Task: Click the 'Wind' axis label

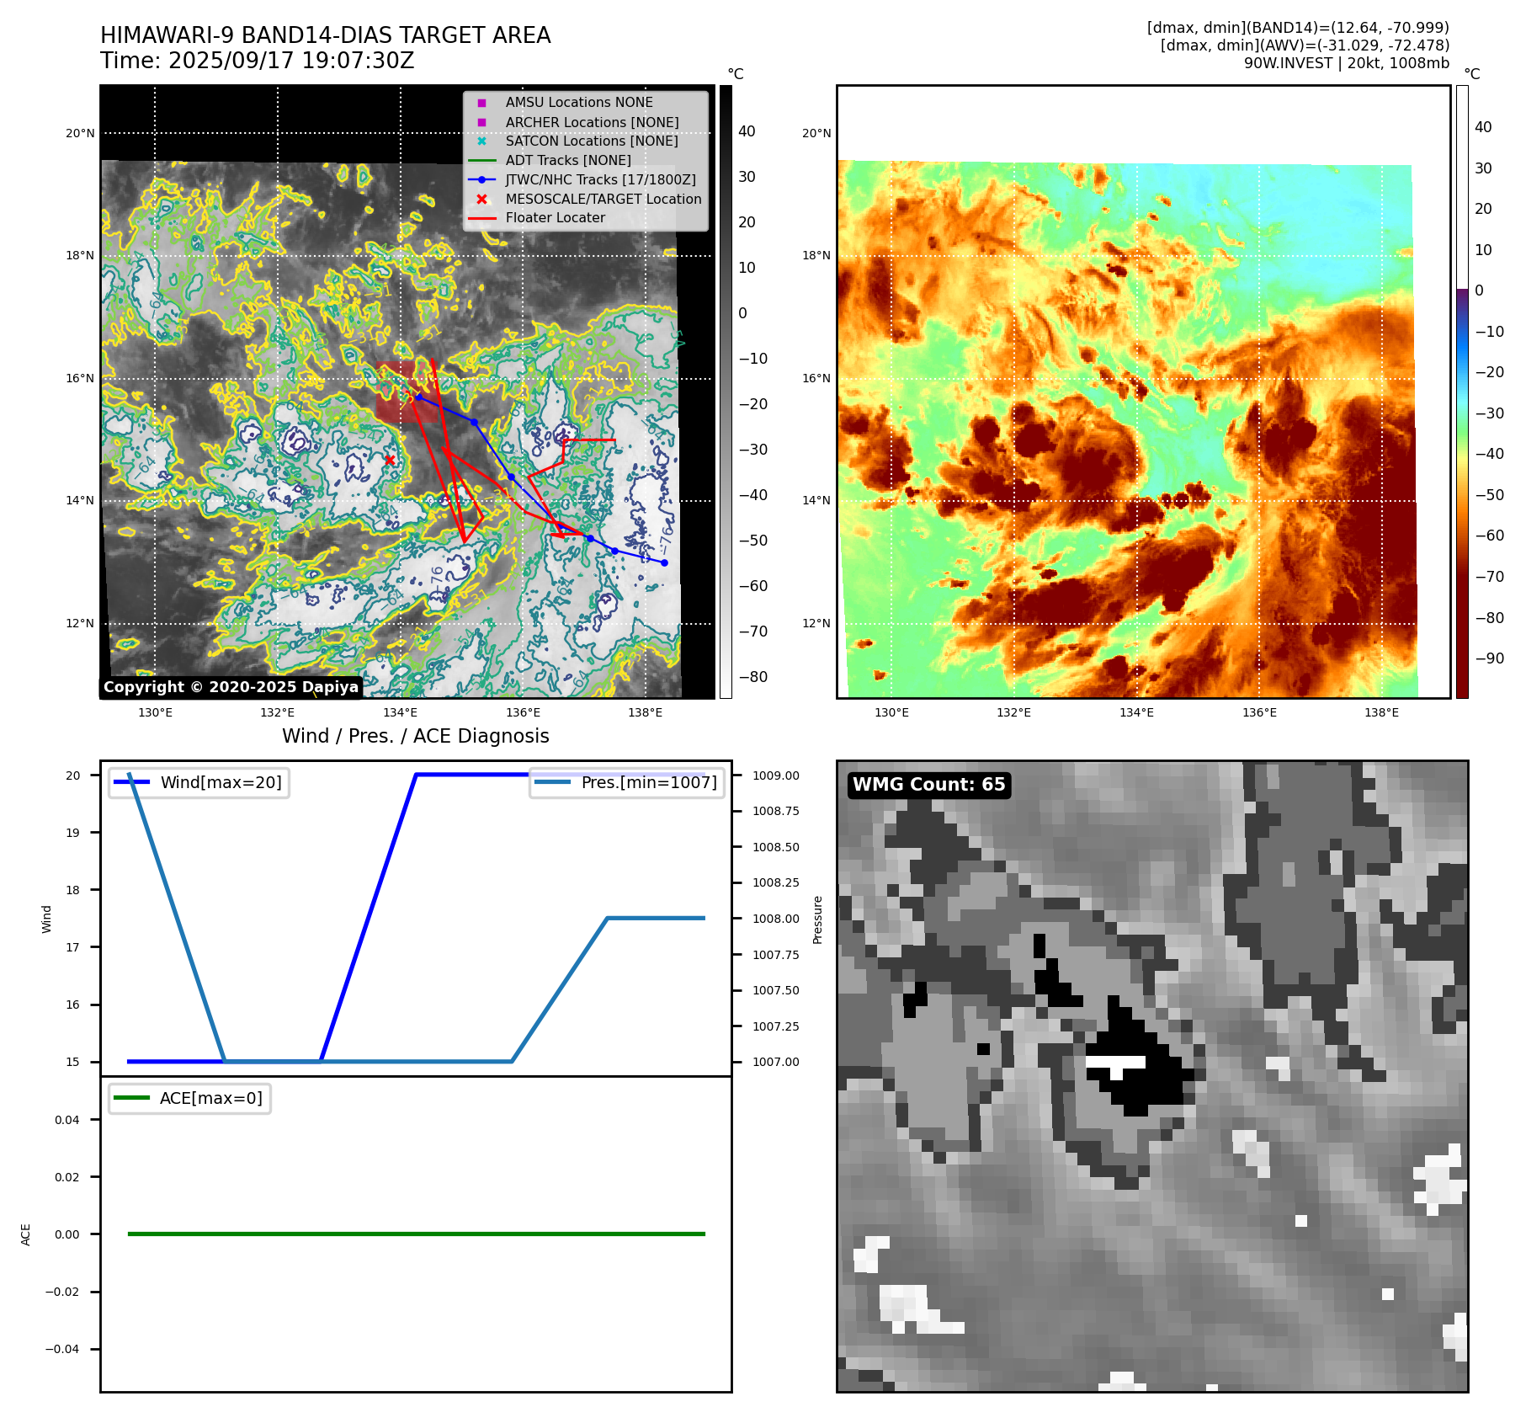Action: tap(46, 919)
